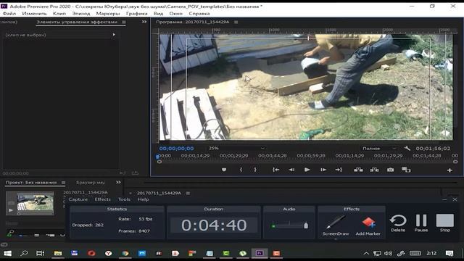Open Program monitor wrench settings

pyautogui.click(x=407, y=148)
